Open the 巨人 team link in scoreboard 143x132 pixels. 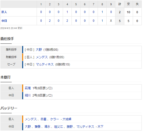pyautogui.click(x=4, y=12)
